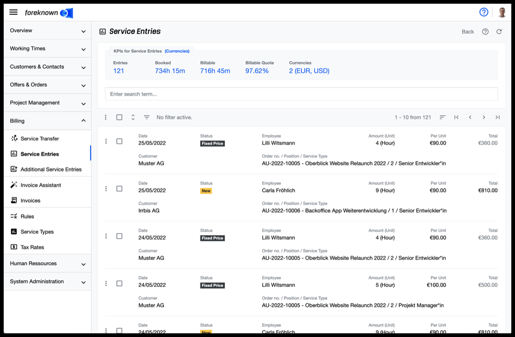Expand the Project Management section
This screenshot has height=337, width=515.
tap(47, 103)
